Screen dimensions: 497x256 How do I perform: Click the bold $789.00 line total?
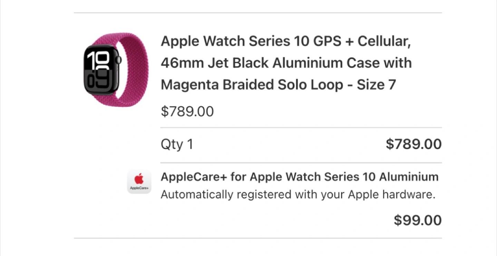[x=413, y=144]
